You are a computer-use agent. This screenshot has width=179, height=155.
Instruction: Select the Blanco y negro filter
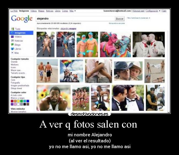pos(18,98)
